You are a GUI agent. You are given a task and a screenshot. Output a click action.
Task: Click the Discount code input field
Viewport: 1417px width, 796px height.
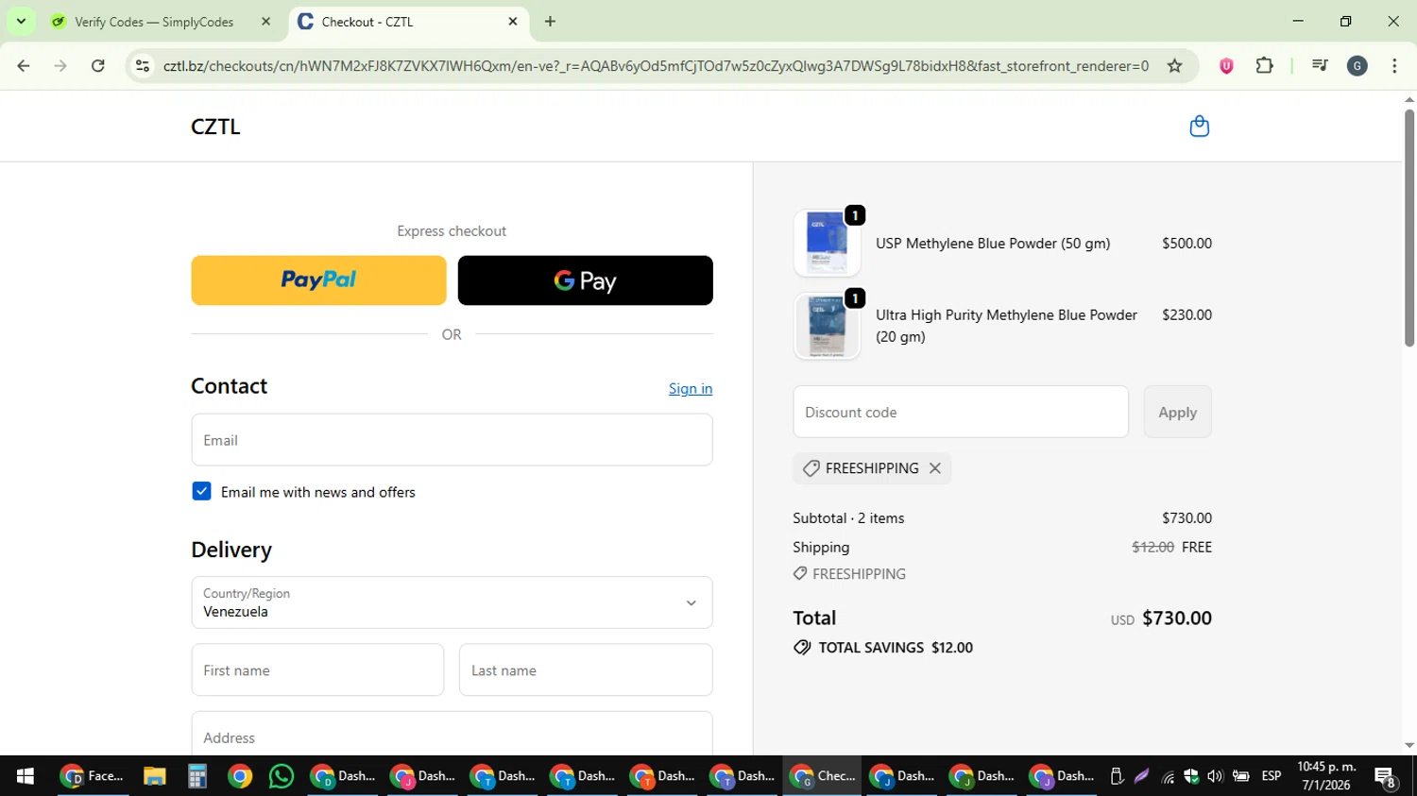tap(961, 412)
